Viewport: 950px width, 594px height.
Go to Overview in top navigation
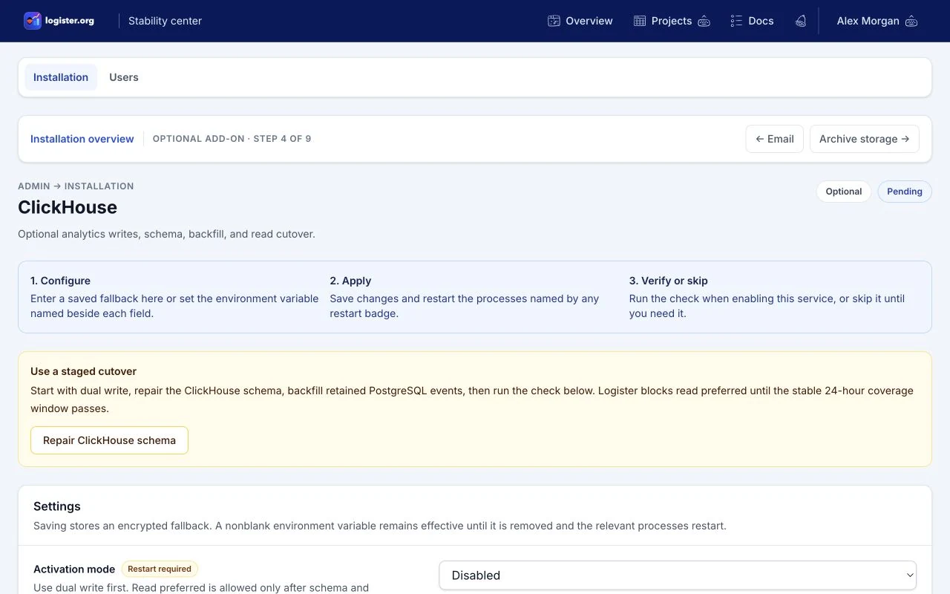coord(580,21)
